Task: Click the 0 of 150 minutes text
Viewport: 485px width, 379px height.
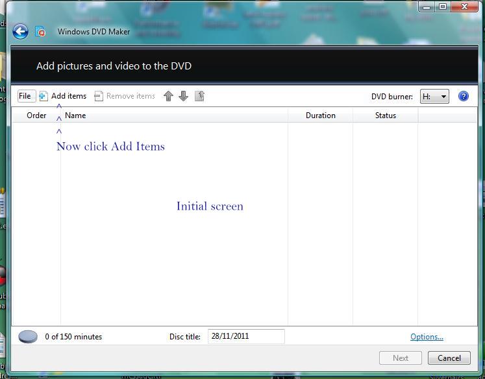Action: click(73, 337)
